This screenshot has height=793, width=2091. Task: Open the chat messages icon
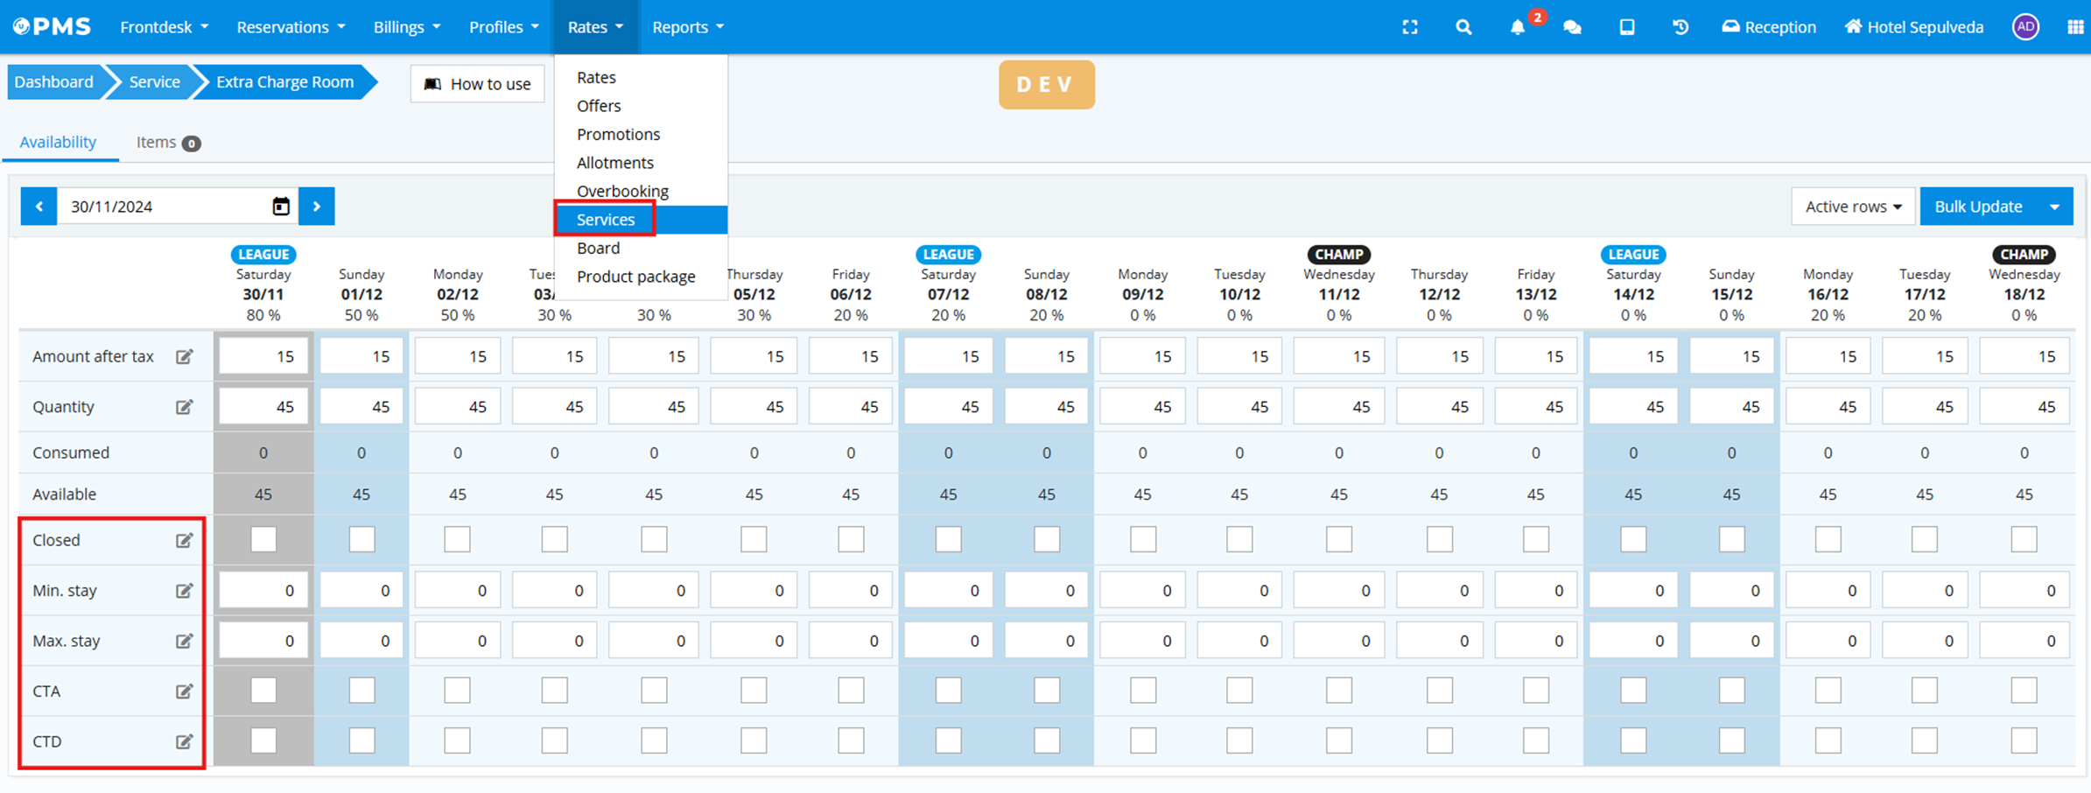(1572, 27)
